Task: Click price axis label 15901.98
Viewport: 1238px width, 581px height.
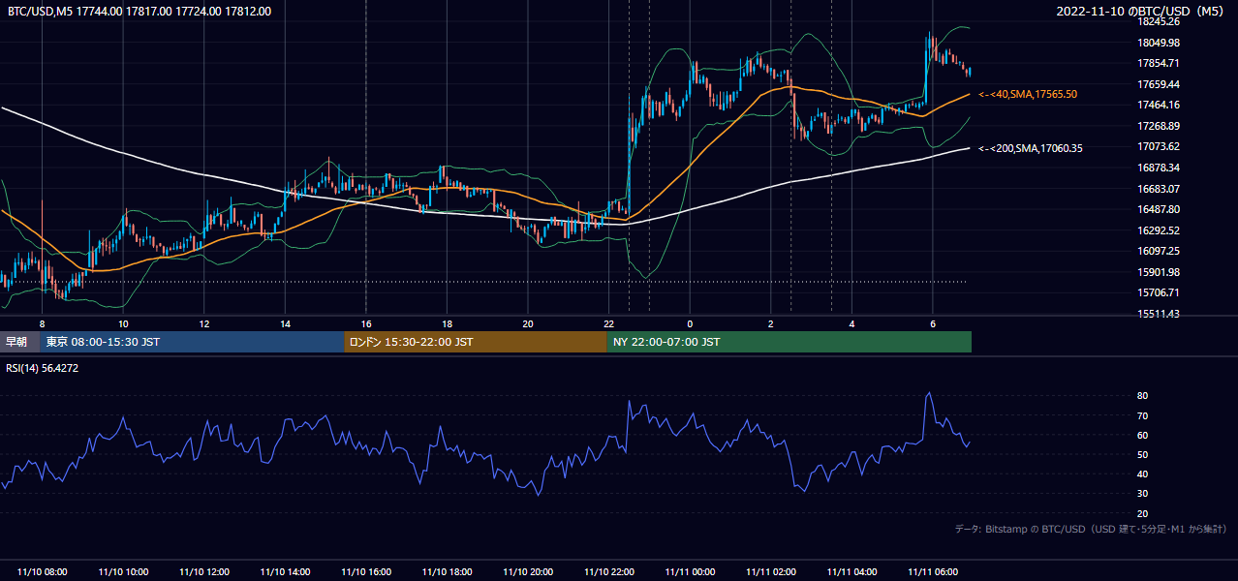Action: pos(1160,272)
